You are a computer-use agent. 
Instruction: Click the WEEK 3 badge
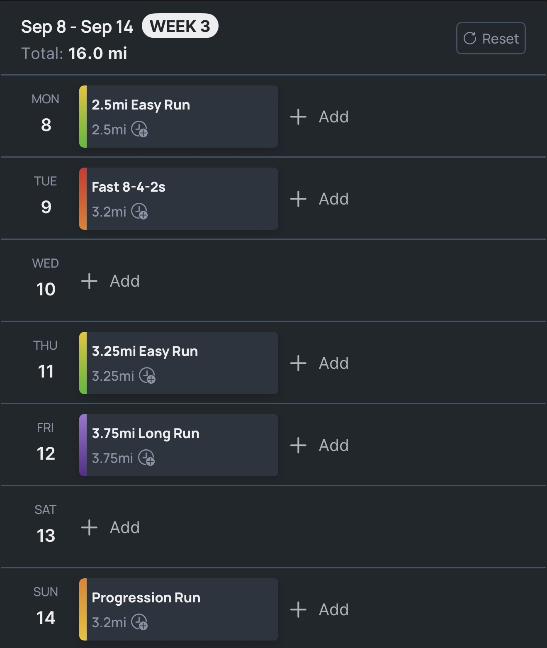click(180, 27)
